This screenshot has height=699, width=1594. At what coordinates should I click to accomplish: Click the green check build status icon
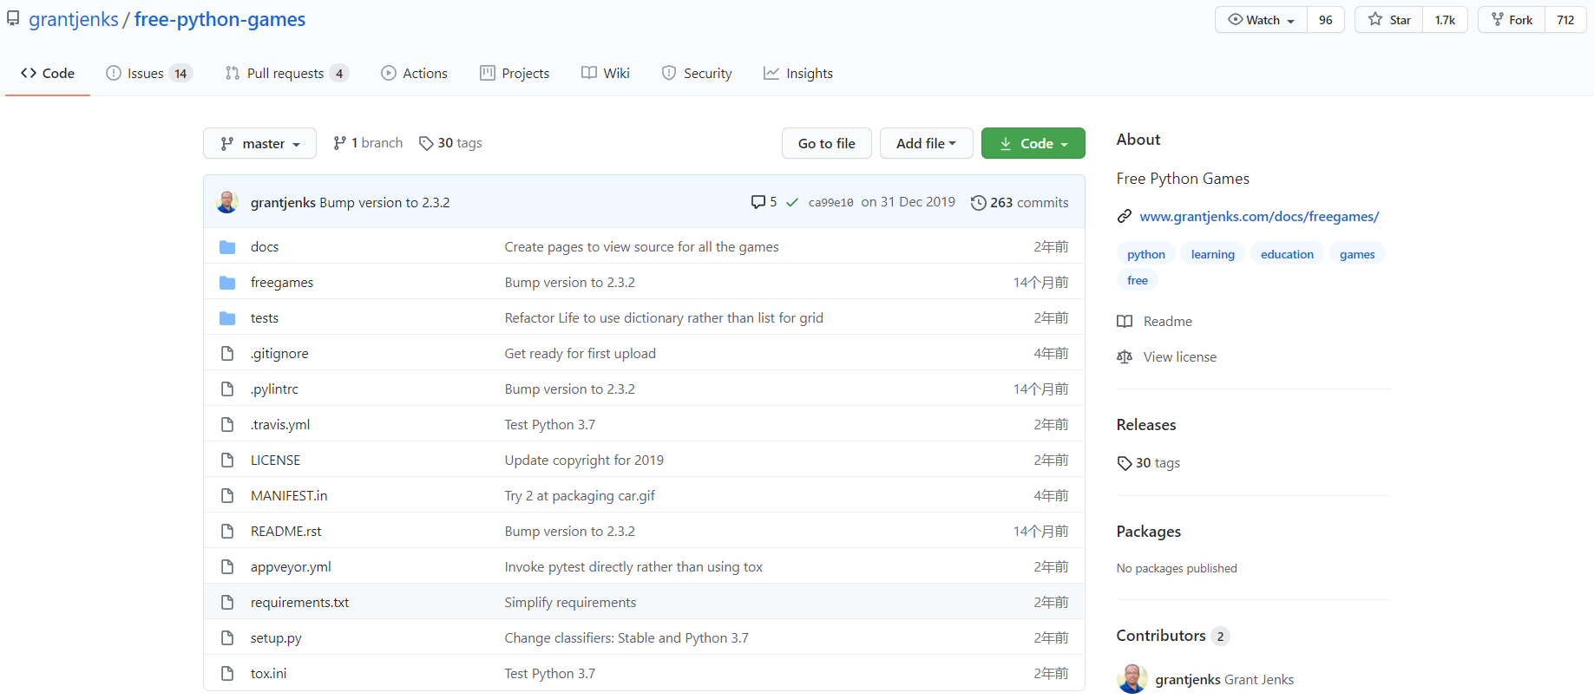[x=792, y=202]
